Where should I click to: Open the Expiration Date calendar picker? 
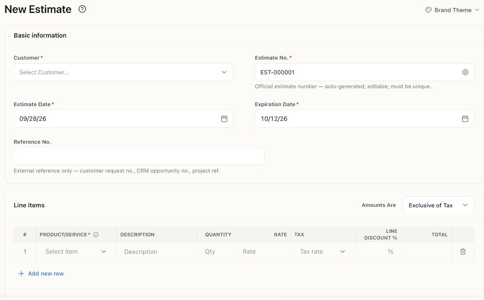(x=465, y=119)
